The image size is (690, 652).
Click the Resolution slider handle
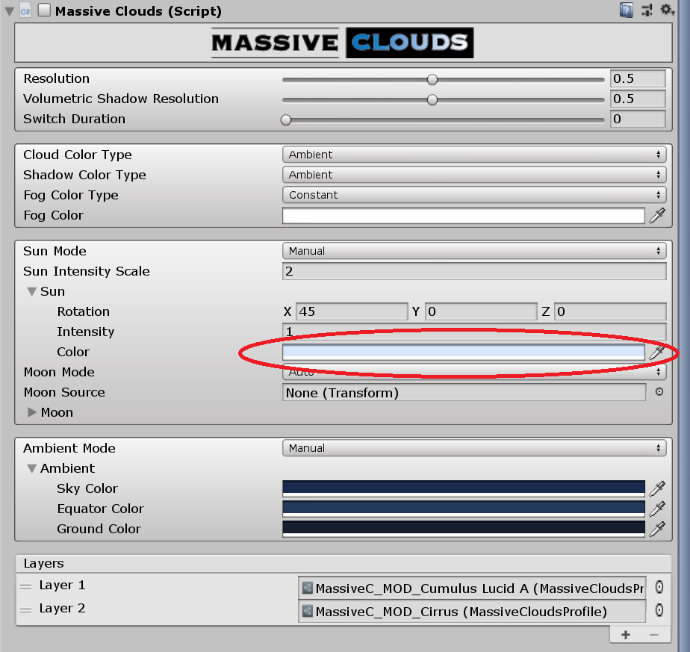point(432,80)
